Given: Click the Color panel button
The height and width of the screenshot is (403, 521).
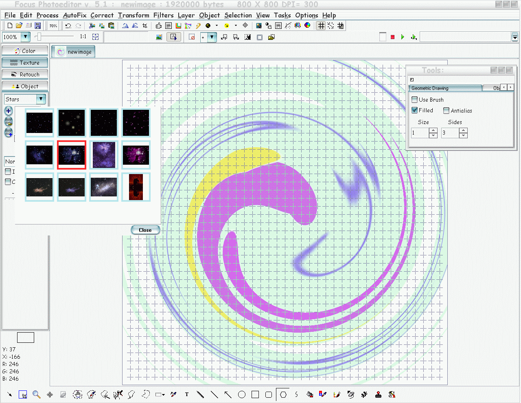Looking at the screenshot, I should click(x=25, y=51).
